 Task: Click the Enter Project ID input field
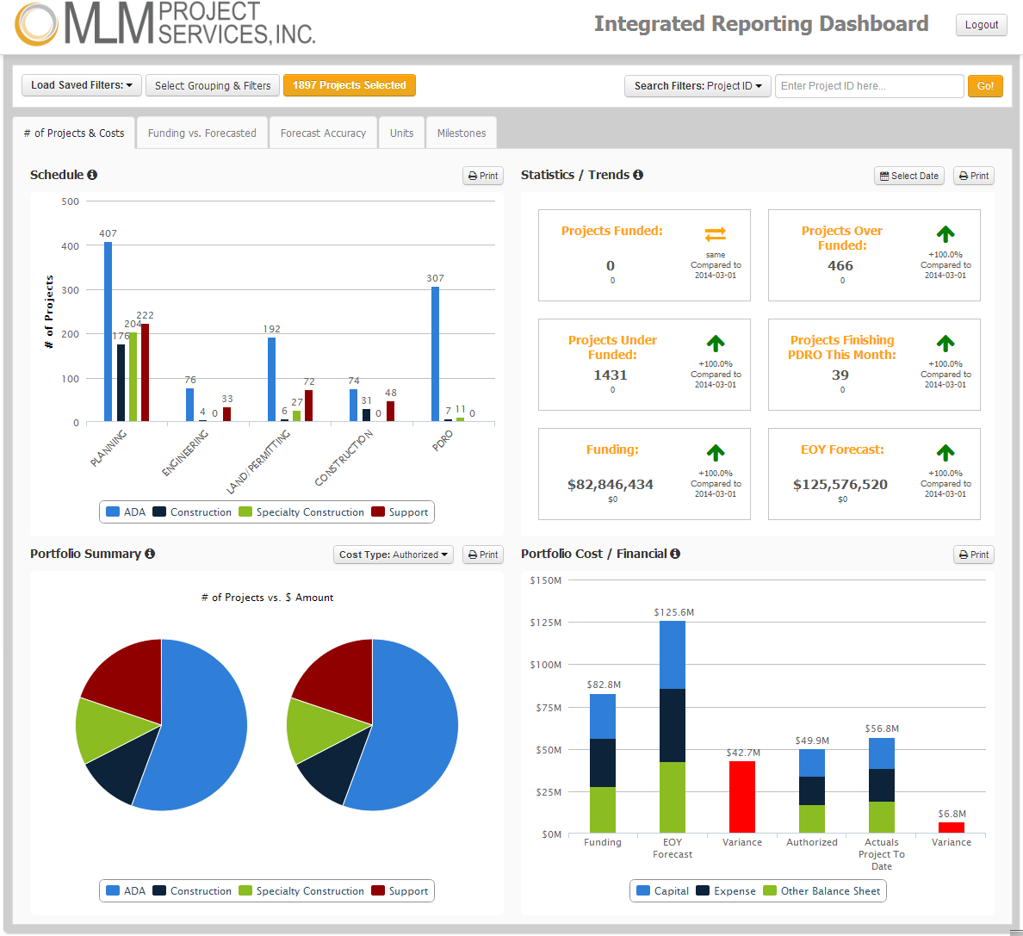point(869,86)
